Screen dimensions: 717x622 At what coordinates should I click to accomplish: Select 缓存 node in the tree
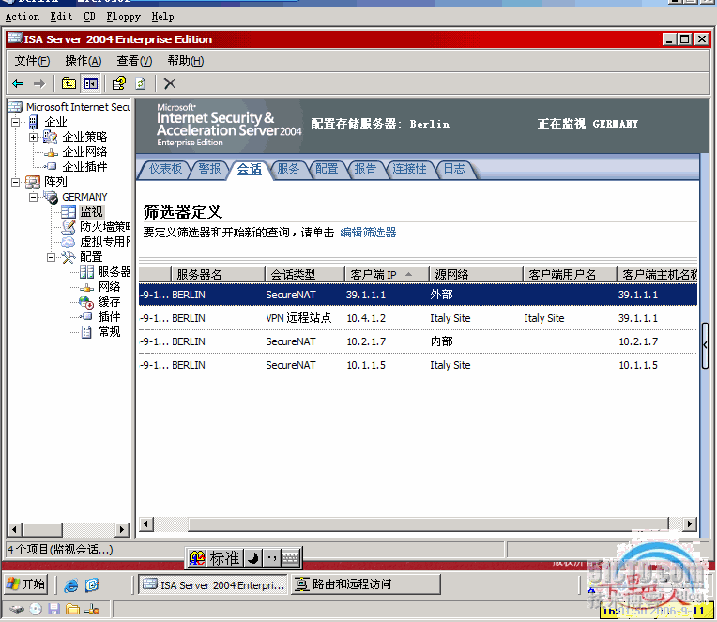pyautogui.click(x=109, y=302)
